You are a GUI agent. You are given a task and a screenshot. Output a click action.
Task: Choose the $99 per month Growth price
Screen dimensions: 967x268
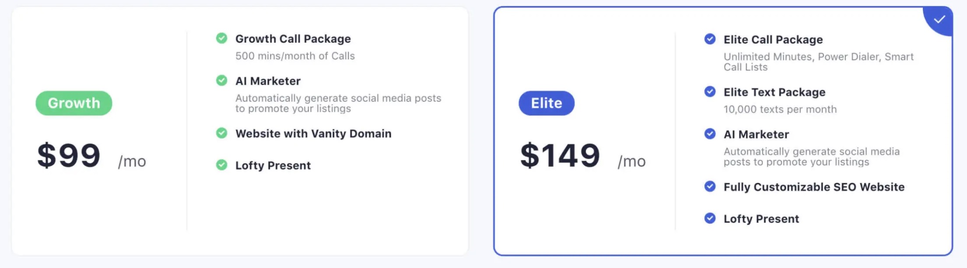[92, 156]
